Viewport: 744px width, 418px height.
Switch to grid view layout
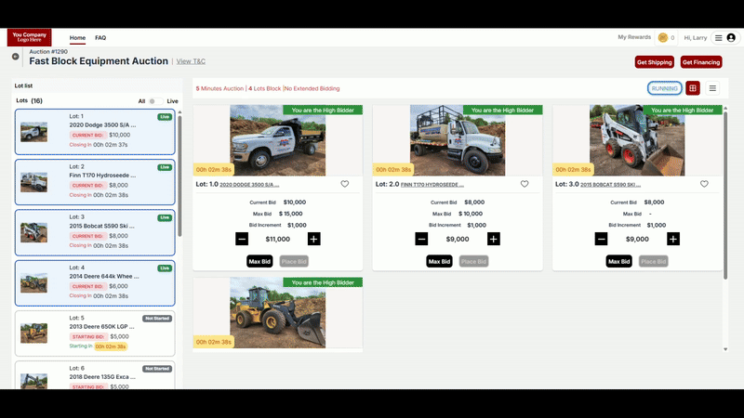coord(693,88)
